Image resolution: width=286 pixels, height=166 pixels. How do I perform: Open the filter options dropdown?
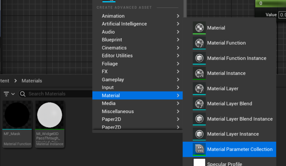(9, 94)
